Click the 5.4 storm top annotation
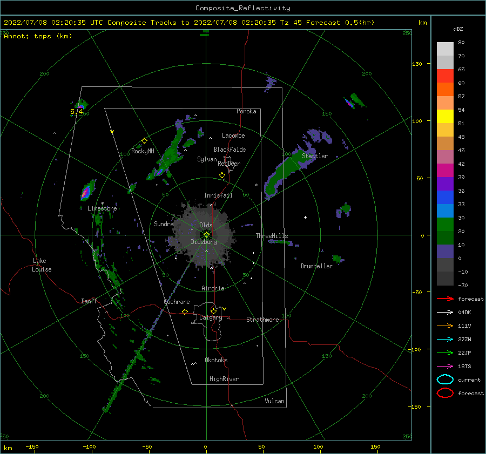The image size is (486, 454). click(76, 112)
